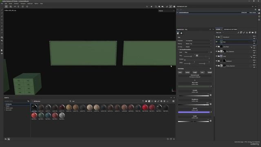
Task: Open the Fill tab icon in Properties
Action: coord(178,33)
